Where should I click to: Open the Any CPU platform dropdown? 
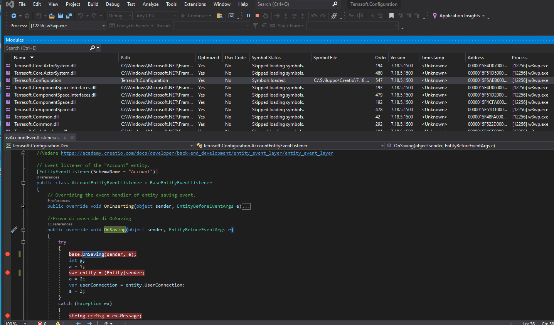pos(156,16)
